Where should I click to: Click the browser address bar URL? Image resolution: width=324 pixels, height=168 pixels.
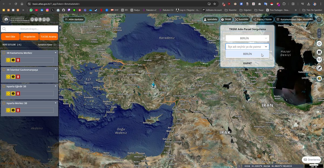point(56,4)
